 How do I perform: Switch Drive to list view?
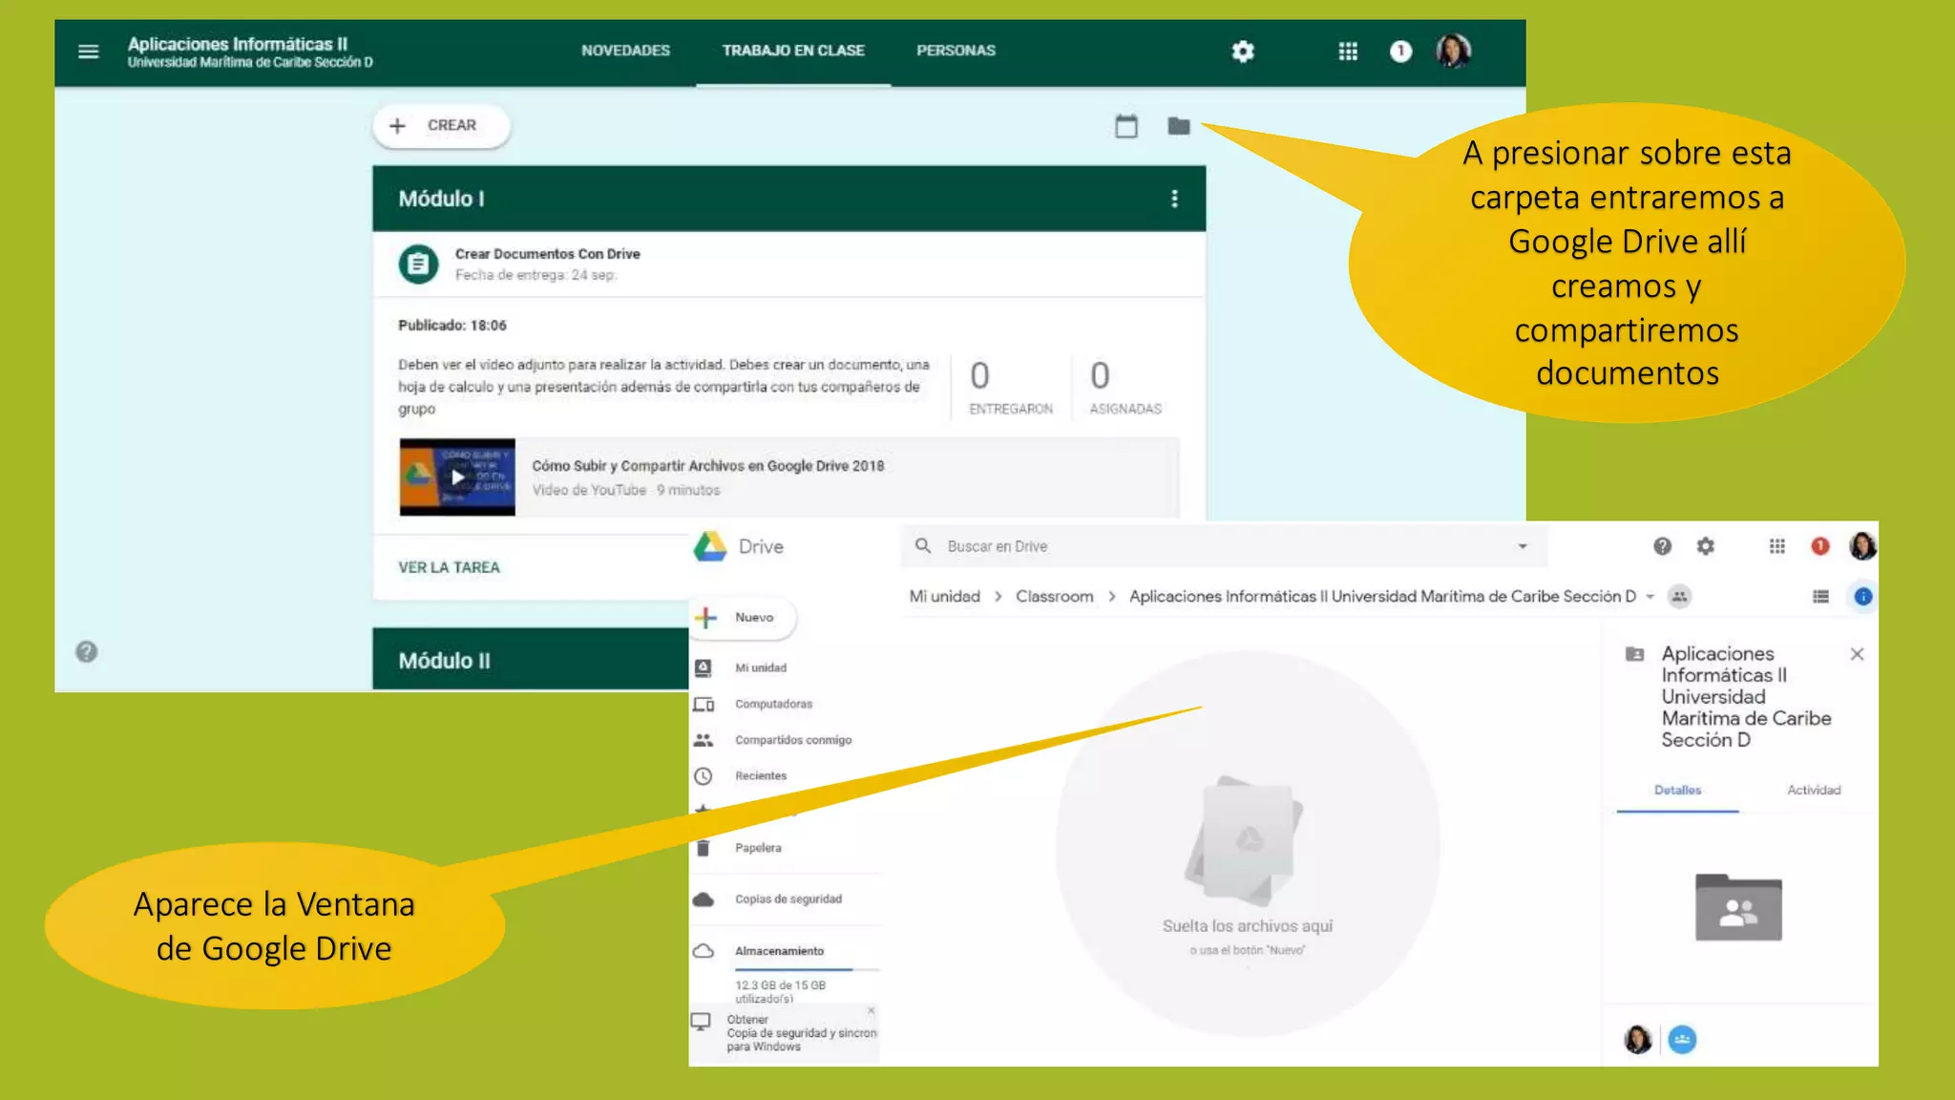click(1820, 597)
